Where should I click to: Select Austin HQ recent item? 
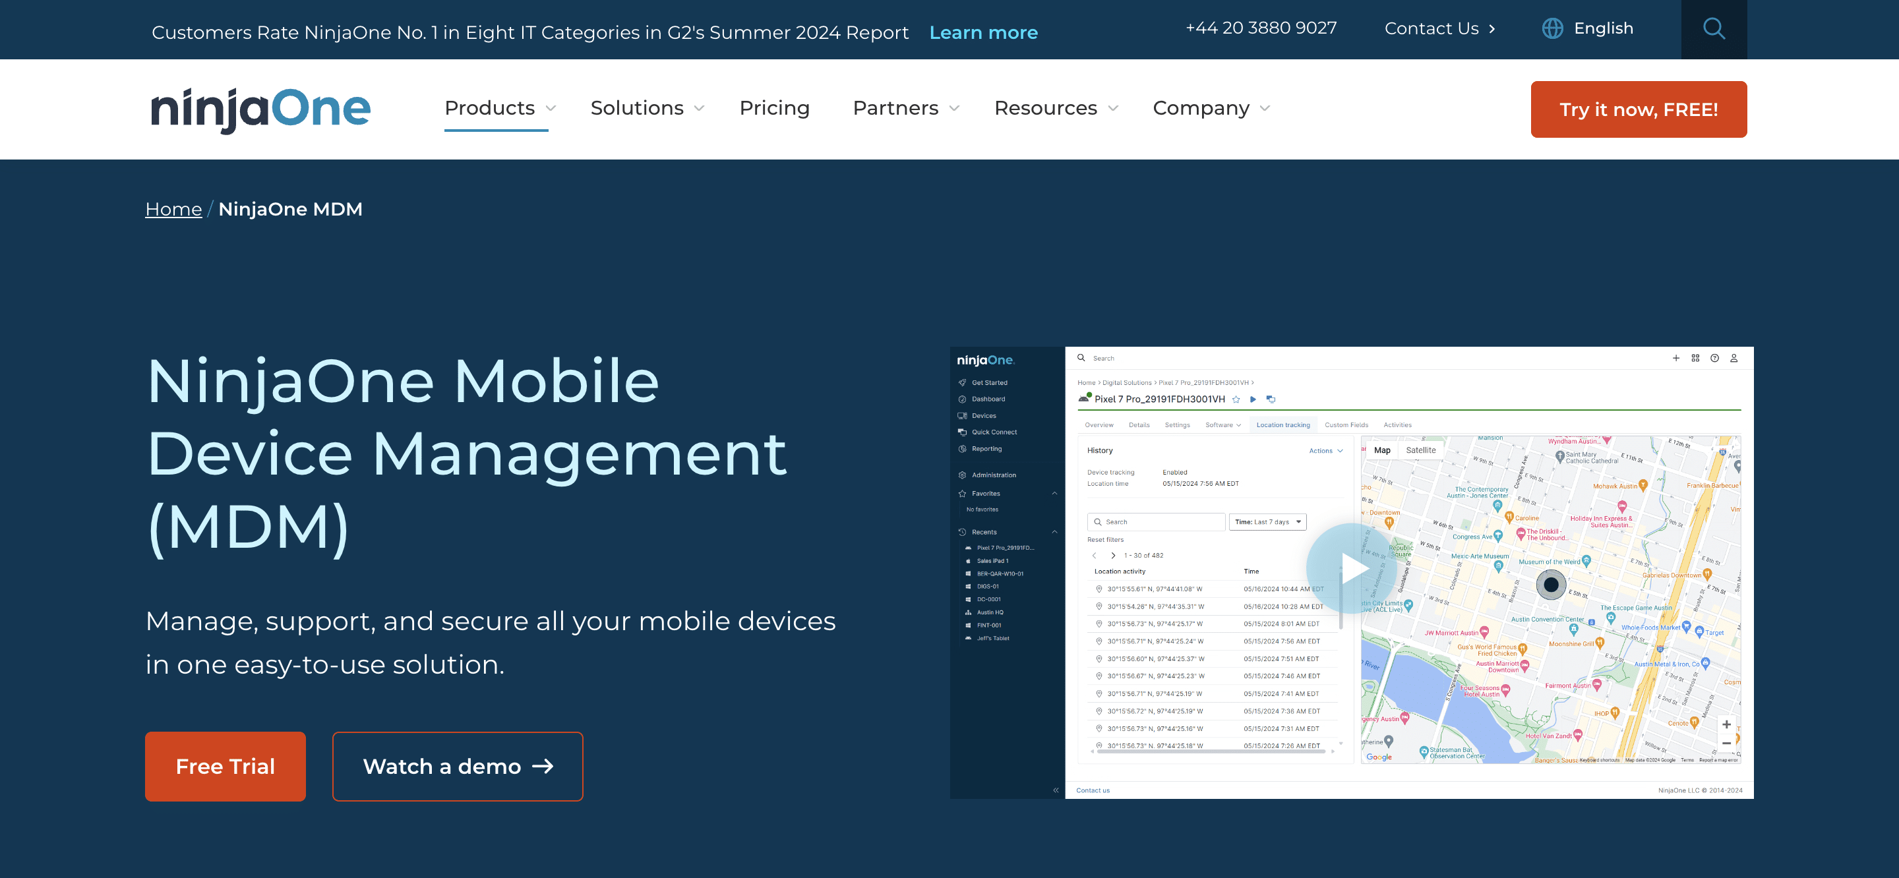tap(990, 612)
